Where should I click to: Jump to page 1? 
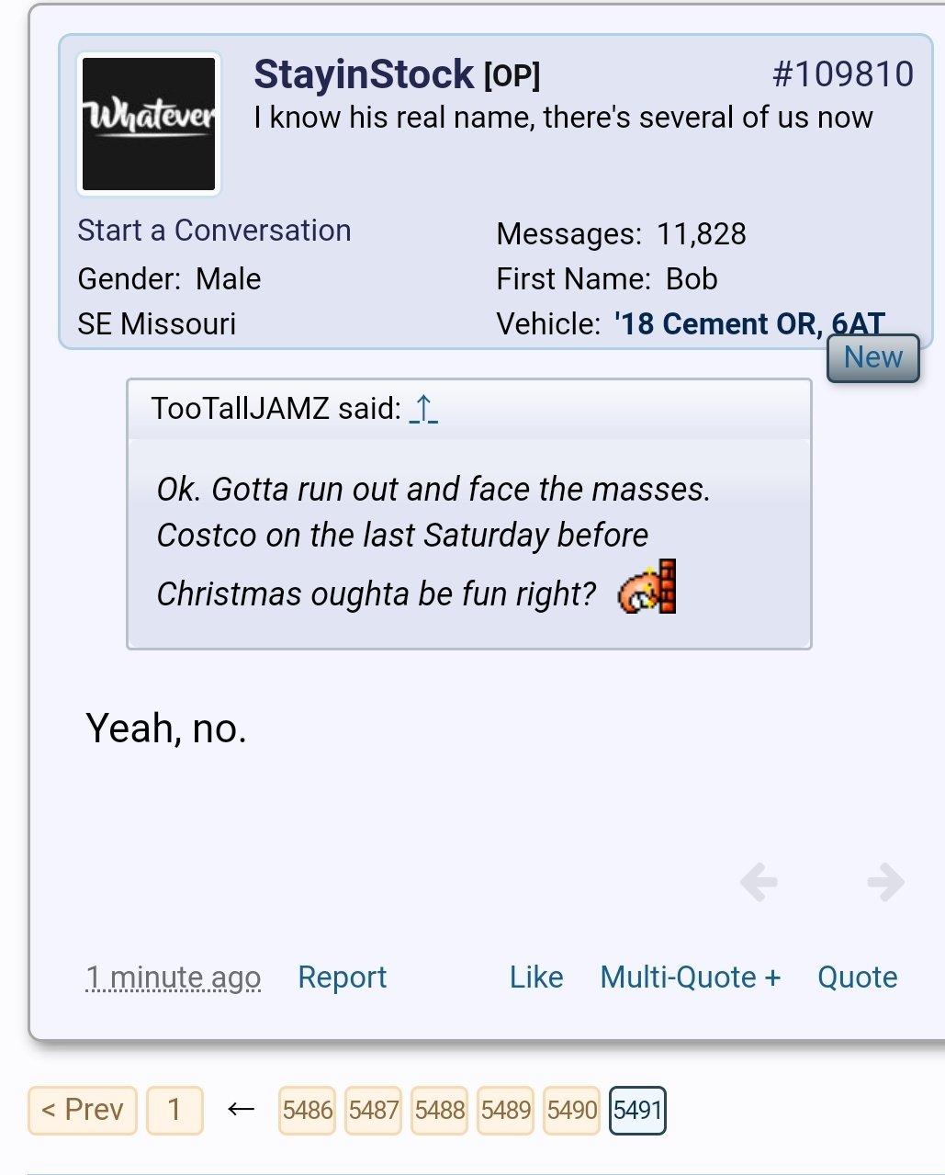point(174,1110)
